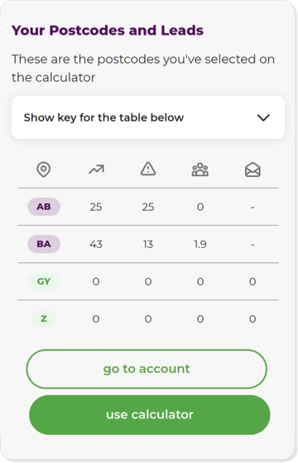Select the GY postcode badge
The width and height of the screenshot is (298, 463).
point(44,281)
